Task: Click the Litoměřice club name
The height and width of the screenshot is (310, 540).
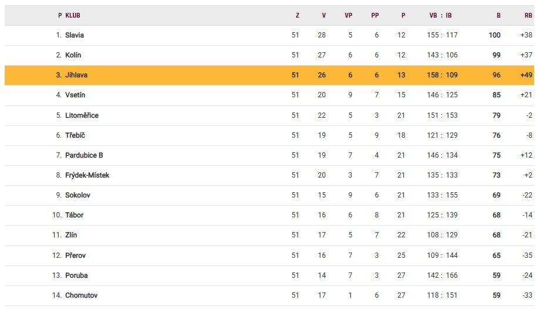Action: coord(82,115)
